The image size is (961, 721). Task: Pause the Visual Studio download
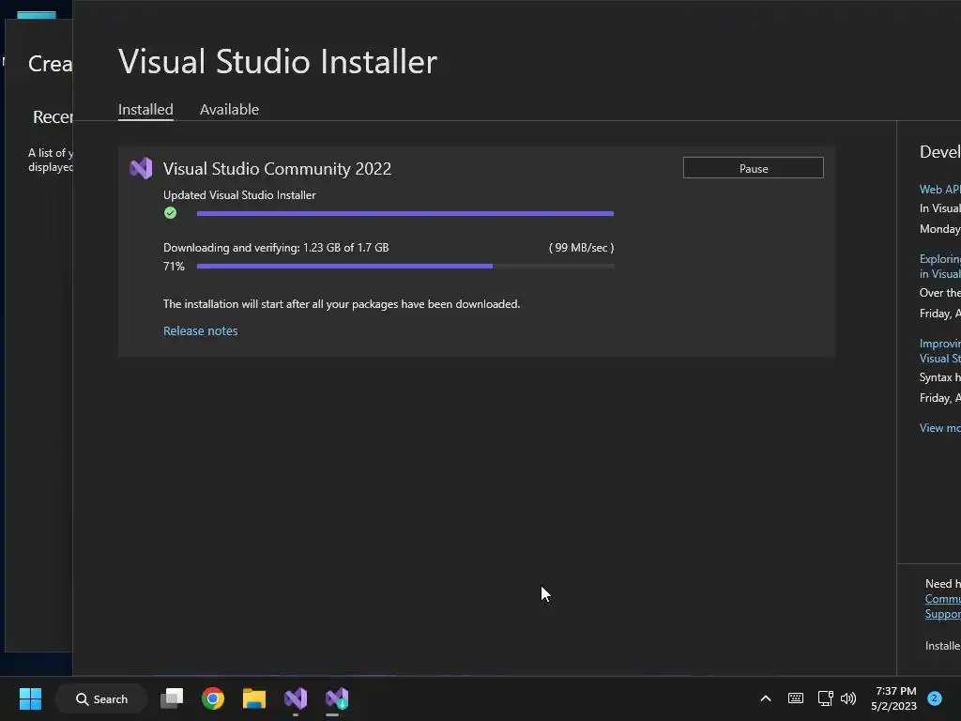(x=754, y=168)
